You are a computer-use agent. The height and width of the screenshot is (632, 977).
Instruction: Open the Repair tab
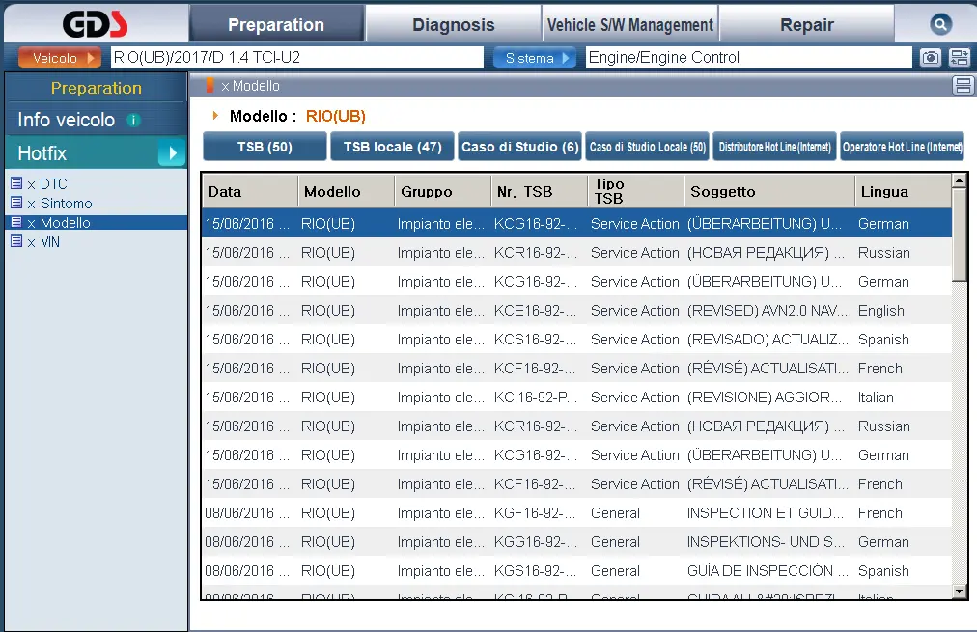807,25
